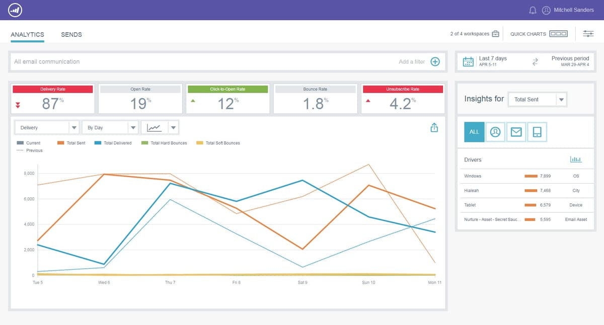Select the person insights filter icon
This screenshot has height=325, width=604.
(495, 132)
